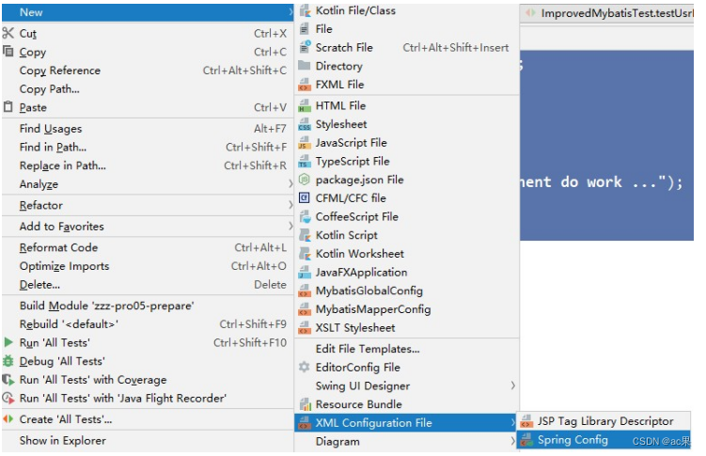Click the JavaScript File icon
Image resolution: width=706 pixels, height=456 pixels.
pos(305,143)
